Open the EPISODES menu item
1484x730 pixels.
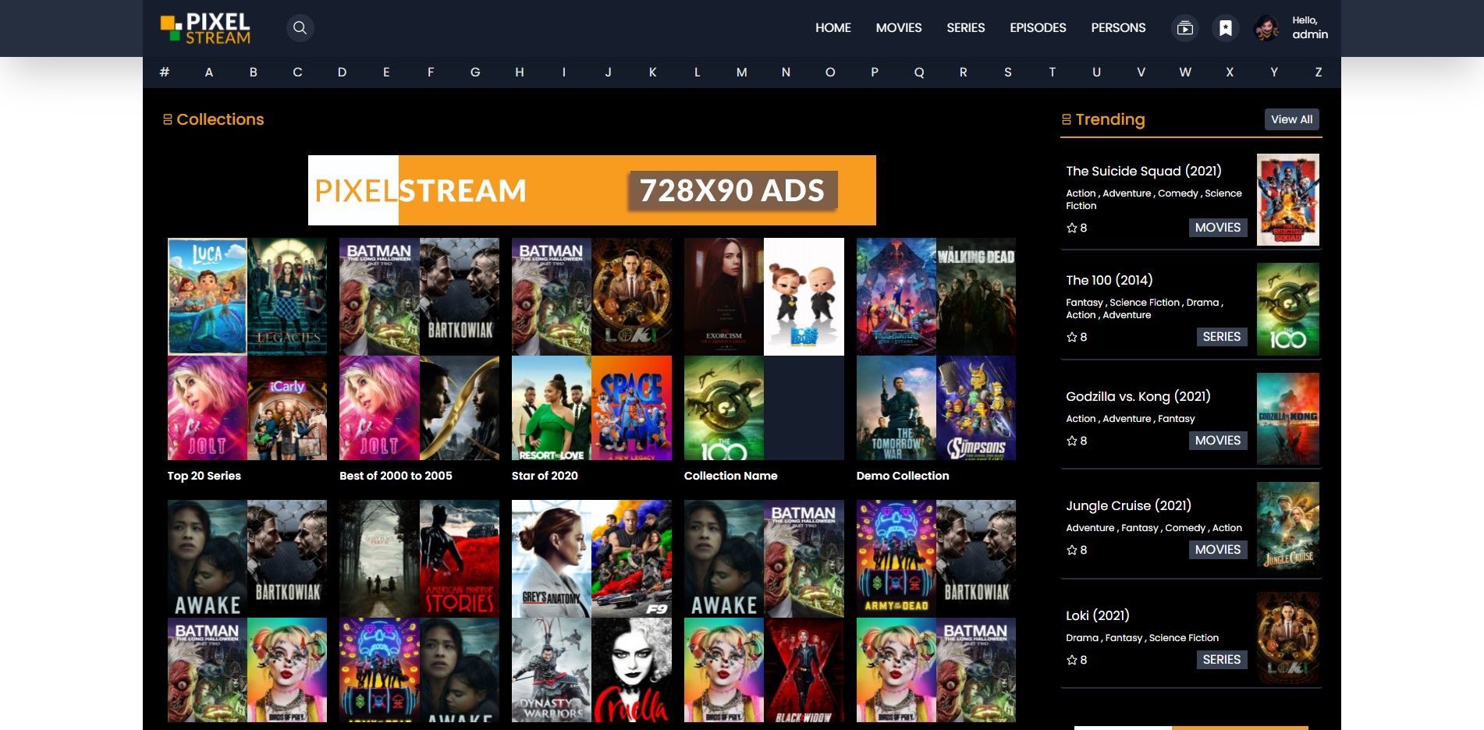(1038, 28)
